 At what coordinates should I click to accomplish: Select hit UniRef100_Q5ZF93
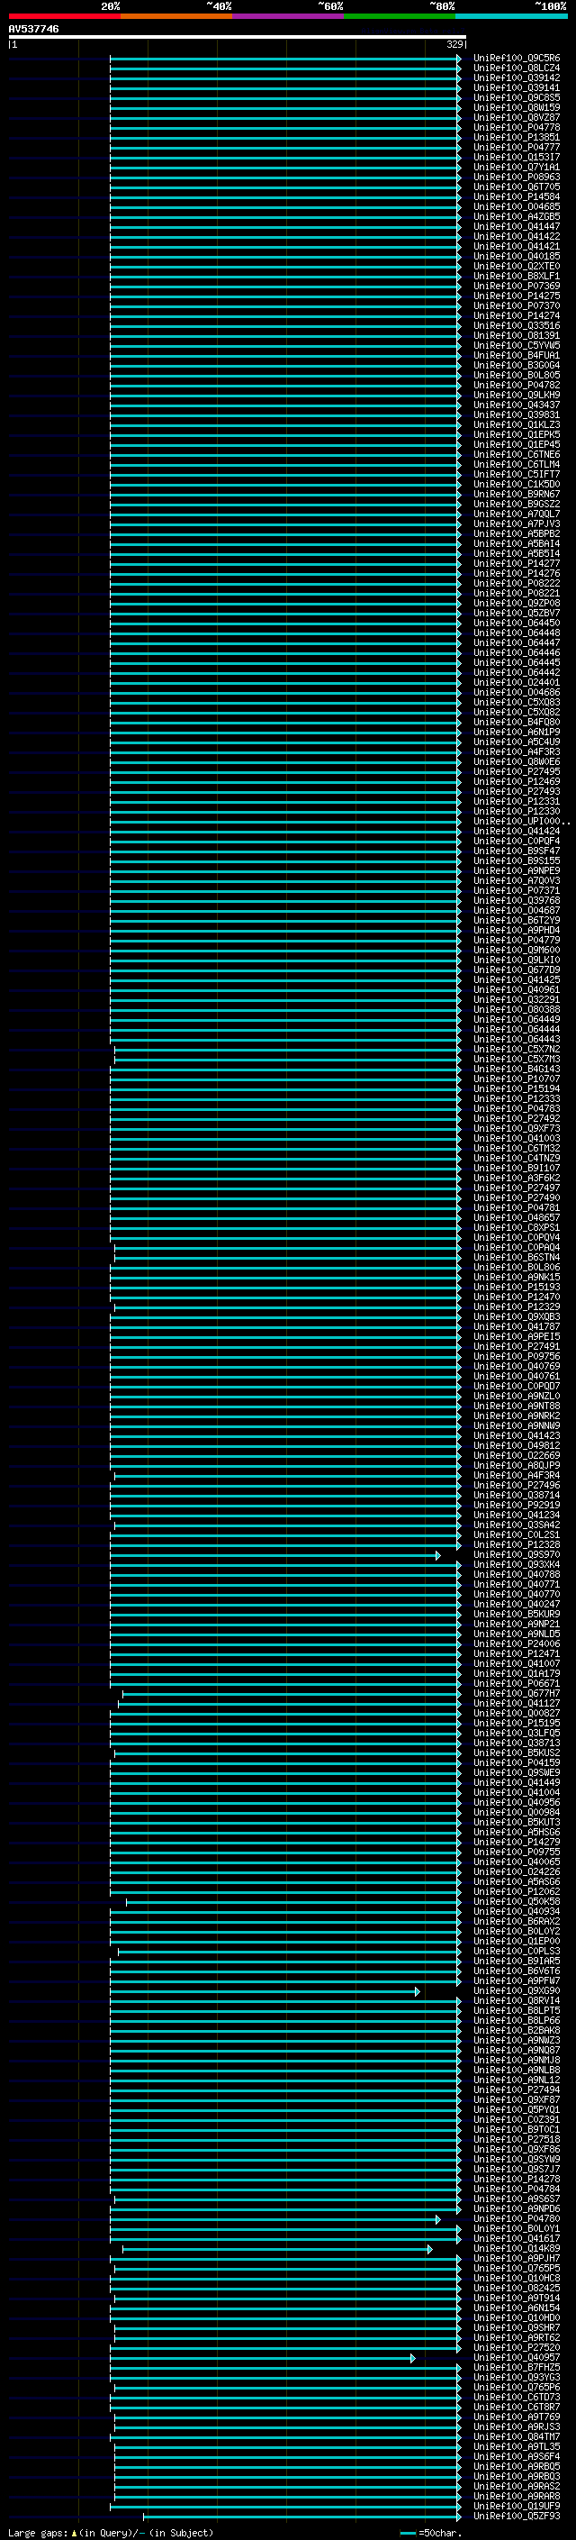point(516,2516)
